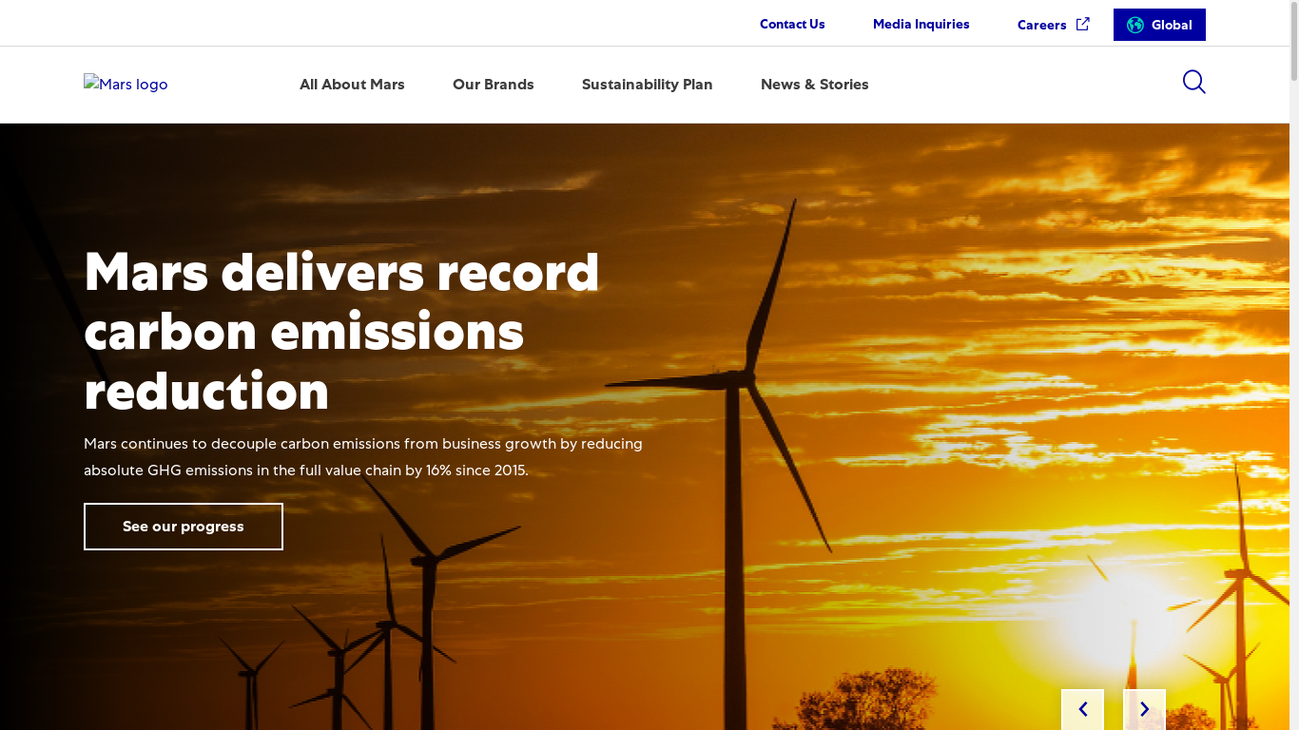
Task: Click the paragraph about decoupling carbon emissions
Action: click(x=363, y=456)
